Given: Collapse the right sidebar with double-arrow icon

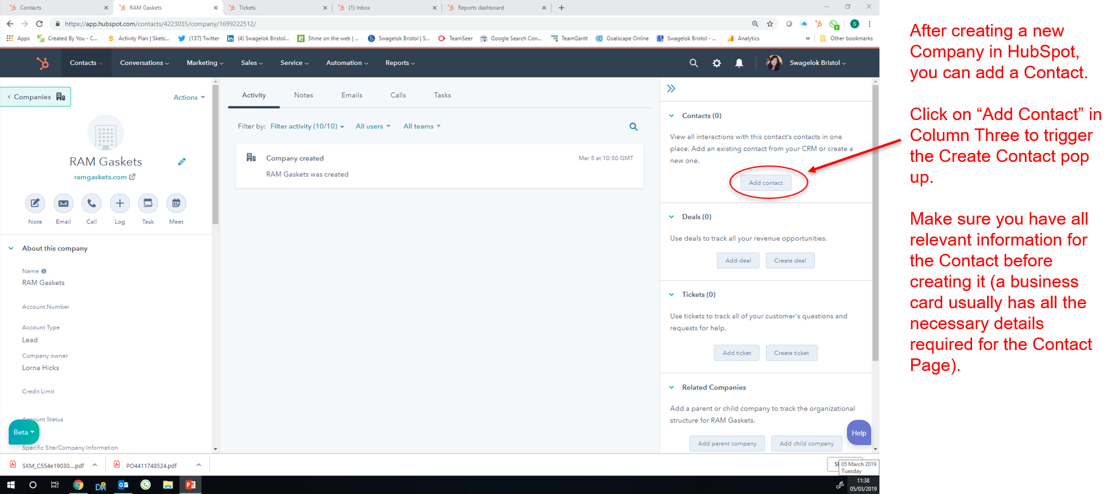Looking at the screenshot, I should pyautogui.click(x=671, y=89).
